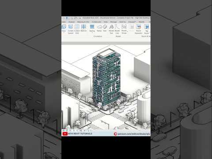Screen dimensions: 212x159
Task: Select the Mullion tool
Action: tap(83, 28)
